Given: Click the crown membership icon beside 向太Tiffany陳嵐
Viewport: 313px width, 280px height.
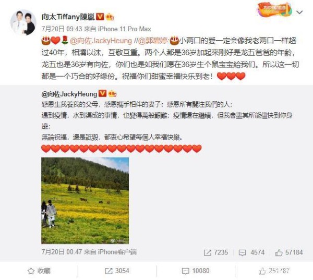Looking at the screenshot, I should pos(110,17).
